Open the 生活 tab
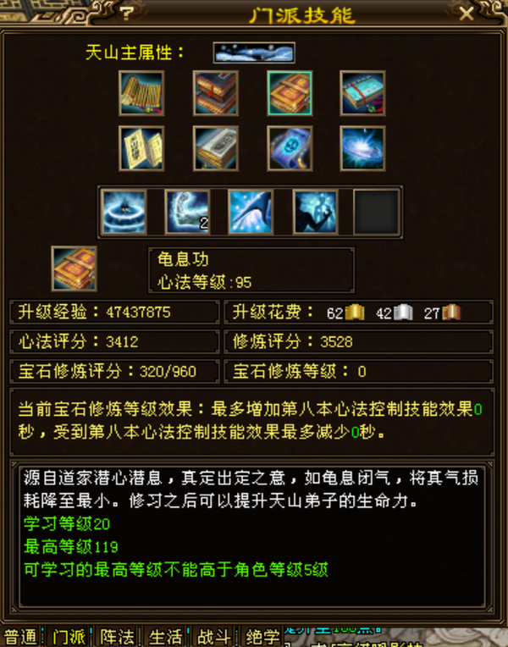The height and width of the screenshot is (647, 508). click(x=165, y=637)
